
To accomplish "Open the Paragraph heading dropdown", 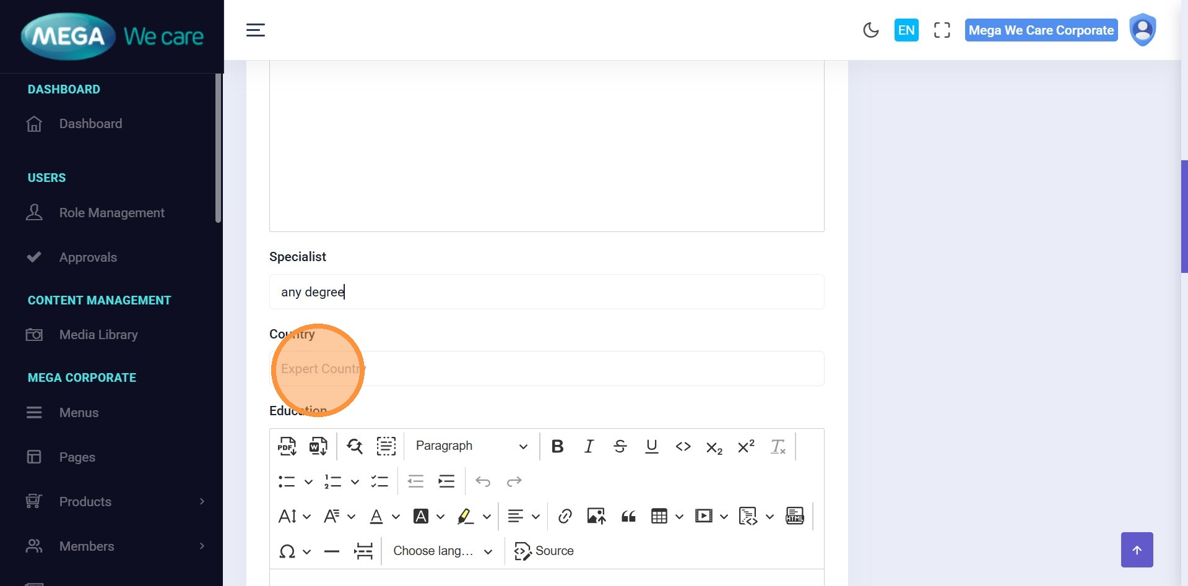I will point(471,446).
